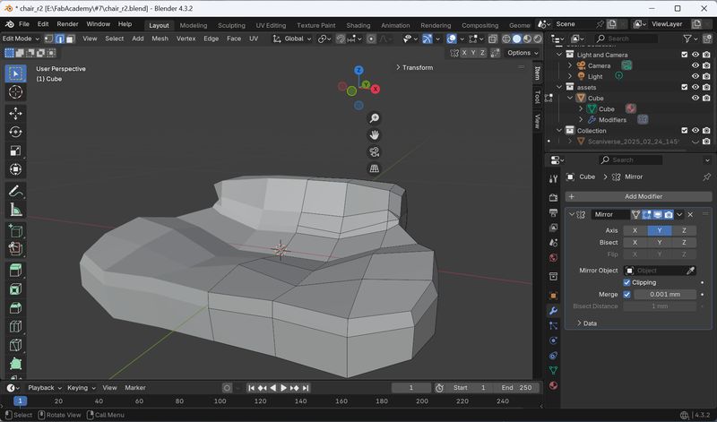Switch to the Sculpting workspace tab

(231, 25)
